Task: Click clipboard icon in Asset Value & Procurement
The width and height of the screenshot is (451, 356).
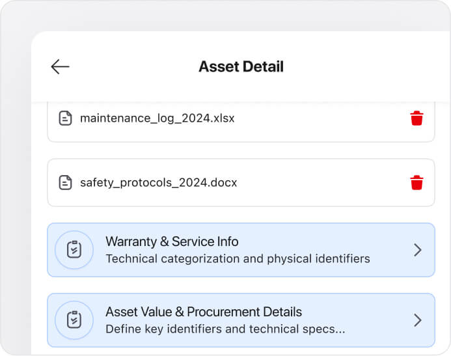Action: click(74, 320)
